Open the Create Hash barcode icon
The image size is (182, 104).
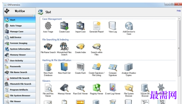pyautogui.click(x=80, y=67)
